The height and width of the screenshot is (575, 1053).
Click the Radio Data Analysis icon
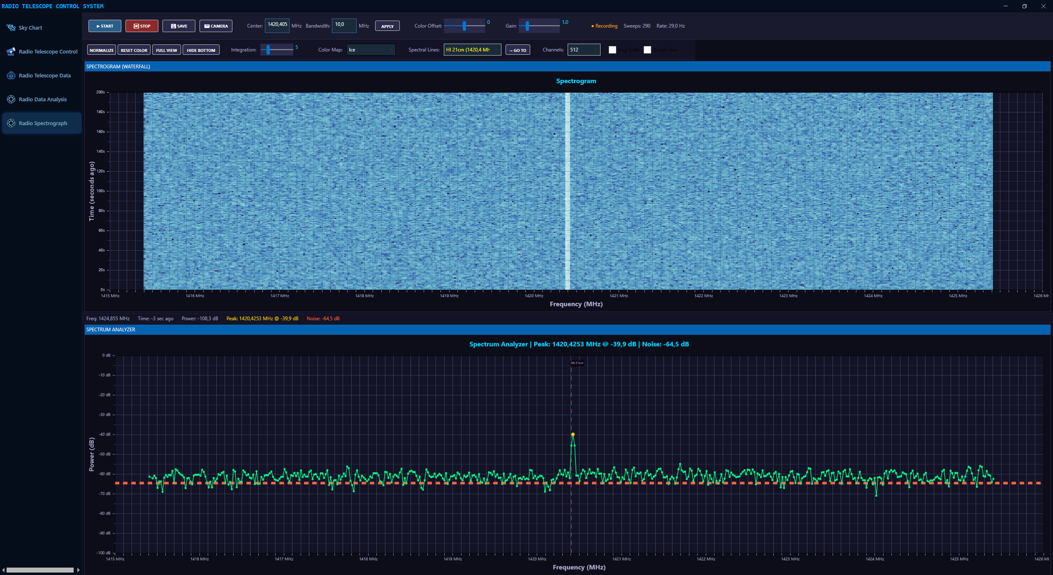(x=11, y=99)
